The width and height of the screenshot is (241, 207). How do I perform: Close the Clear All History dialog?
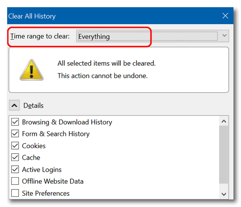pos(225,16)
